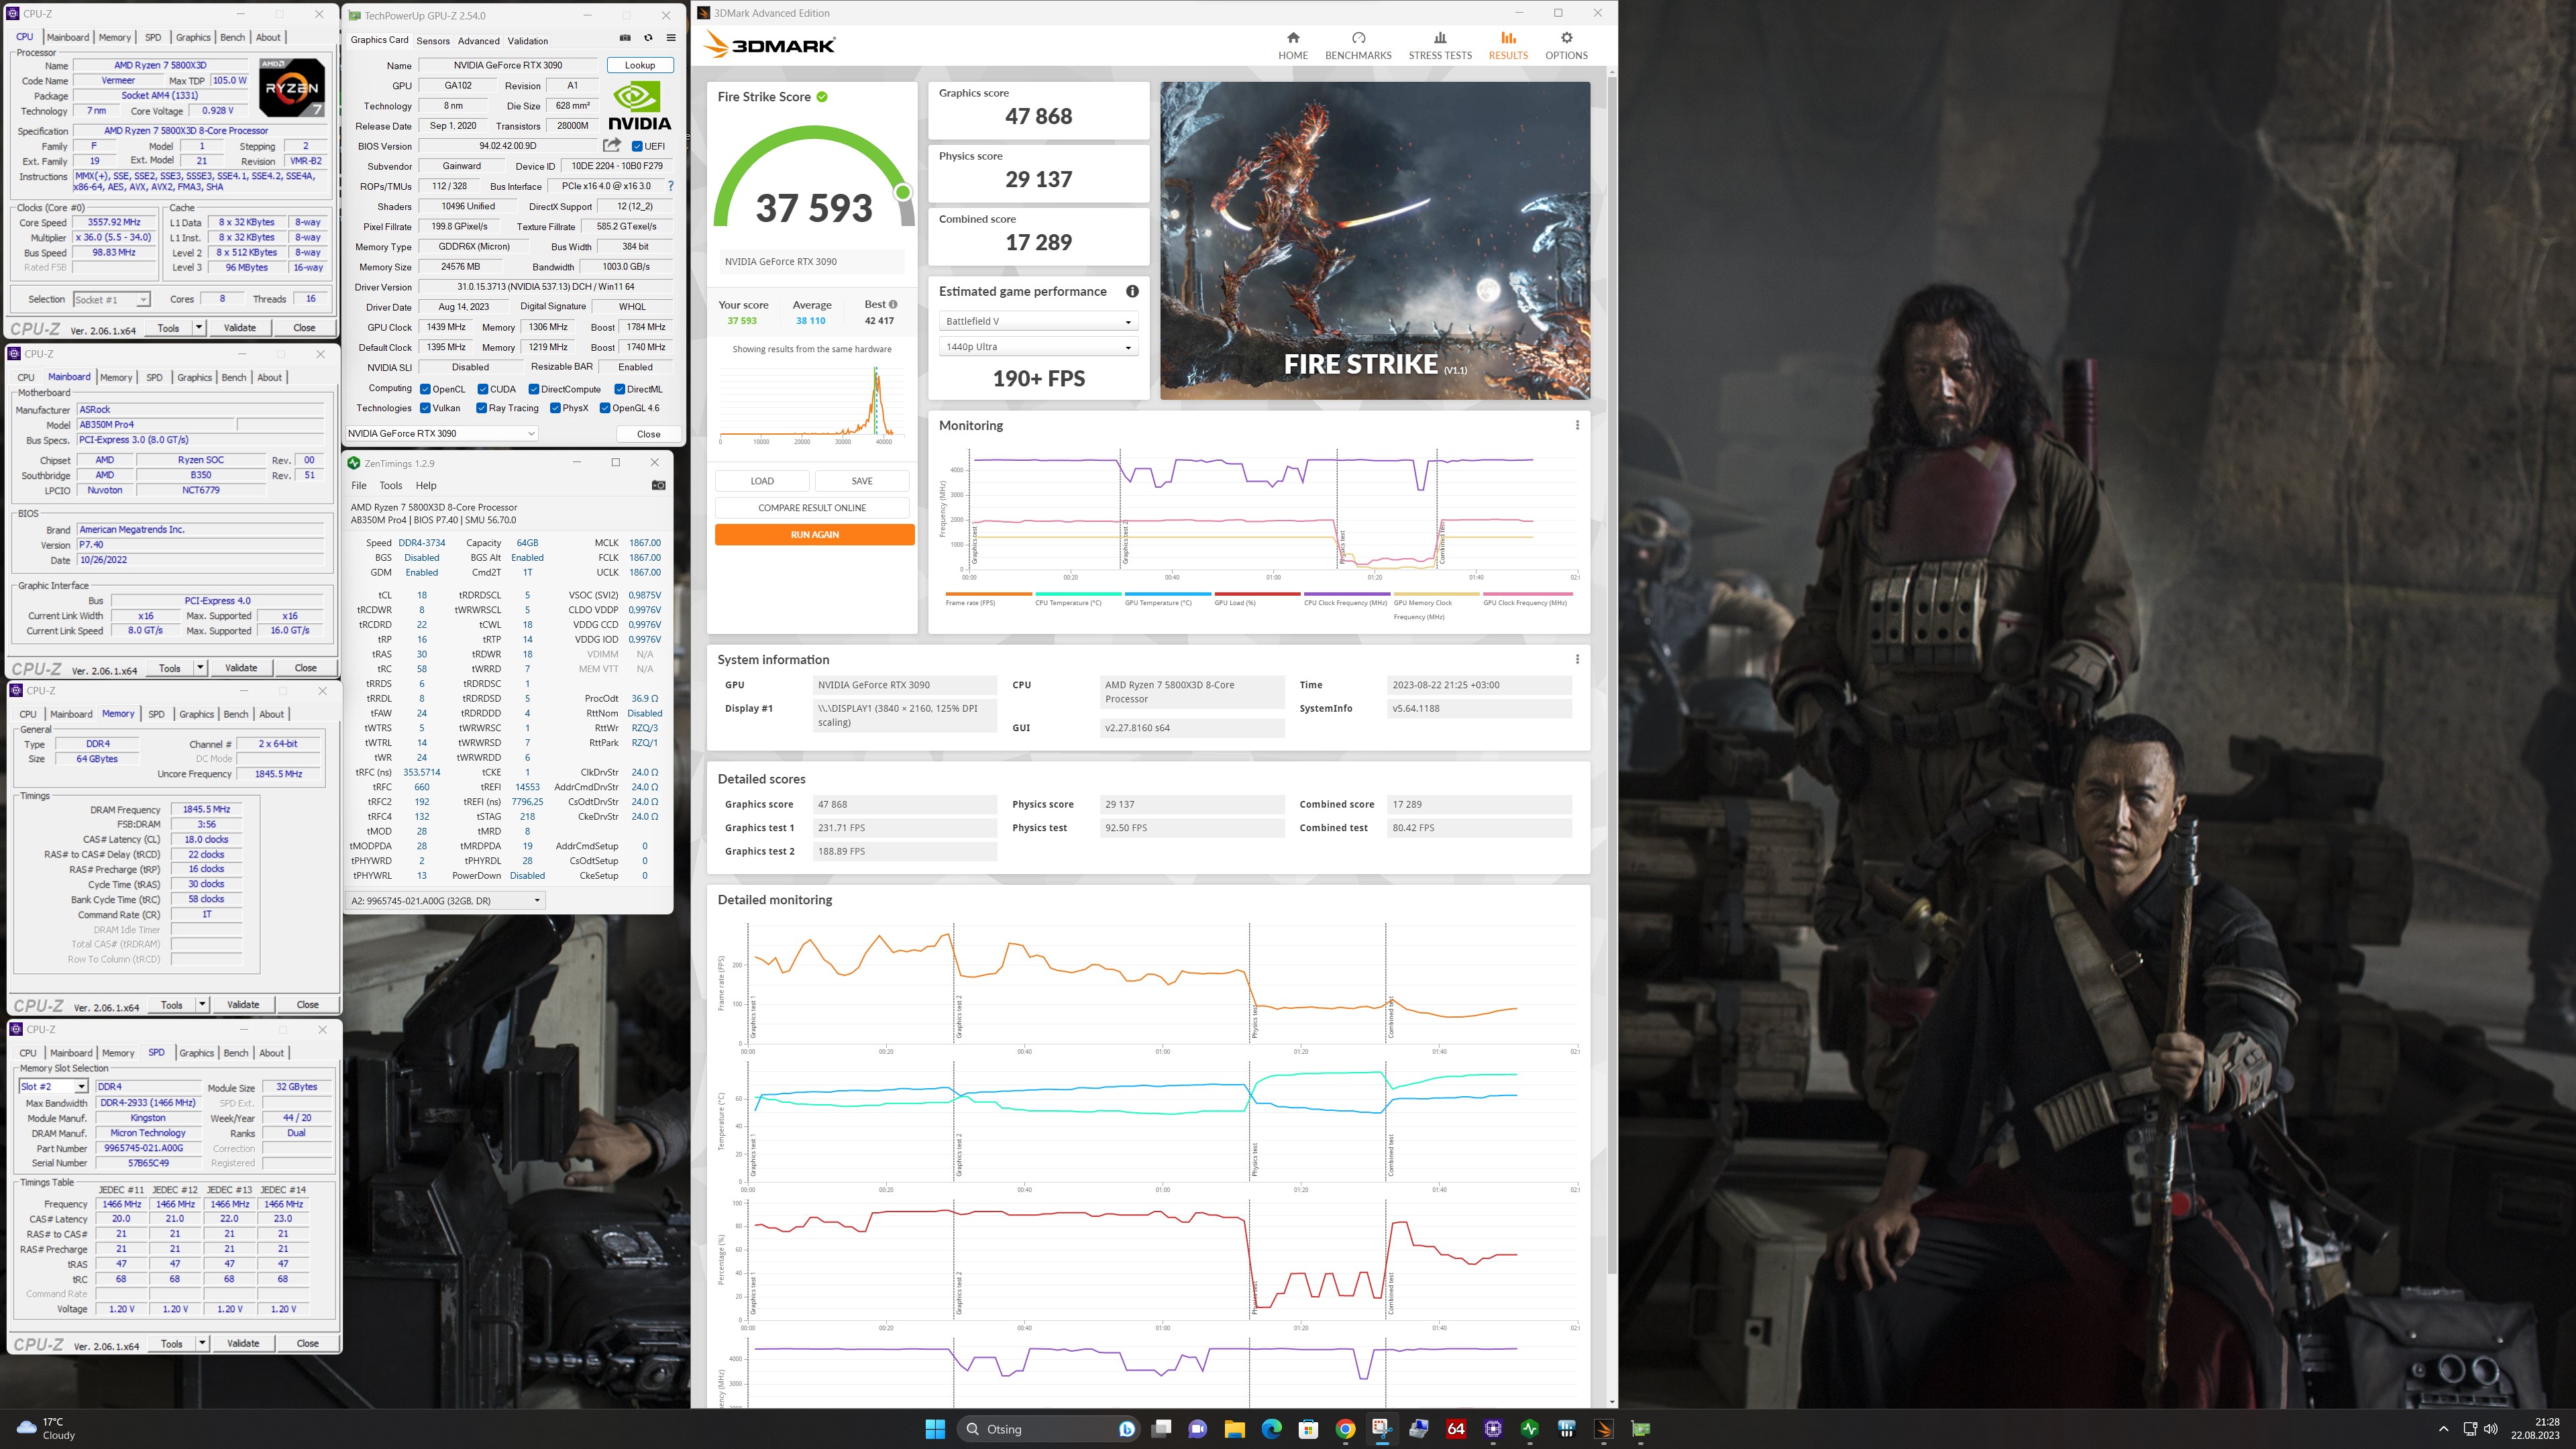The height and width of the screenshot is (1449, 2576).
Task: Open Task View on the taskbar
Action: pyautogui.click(x=1161, y=1429)
